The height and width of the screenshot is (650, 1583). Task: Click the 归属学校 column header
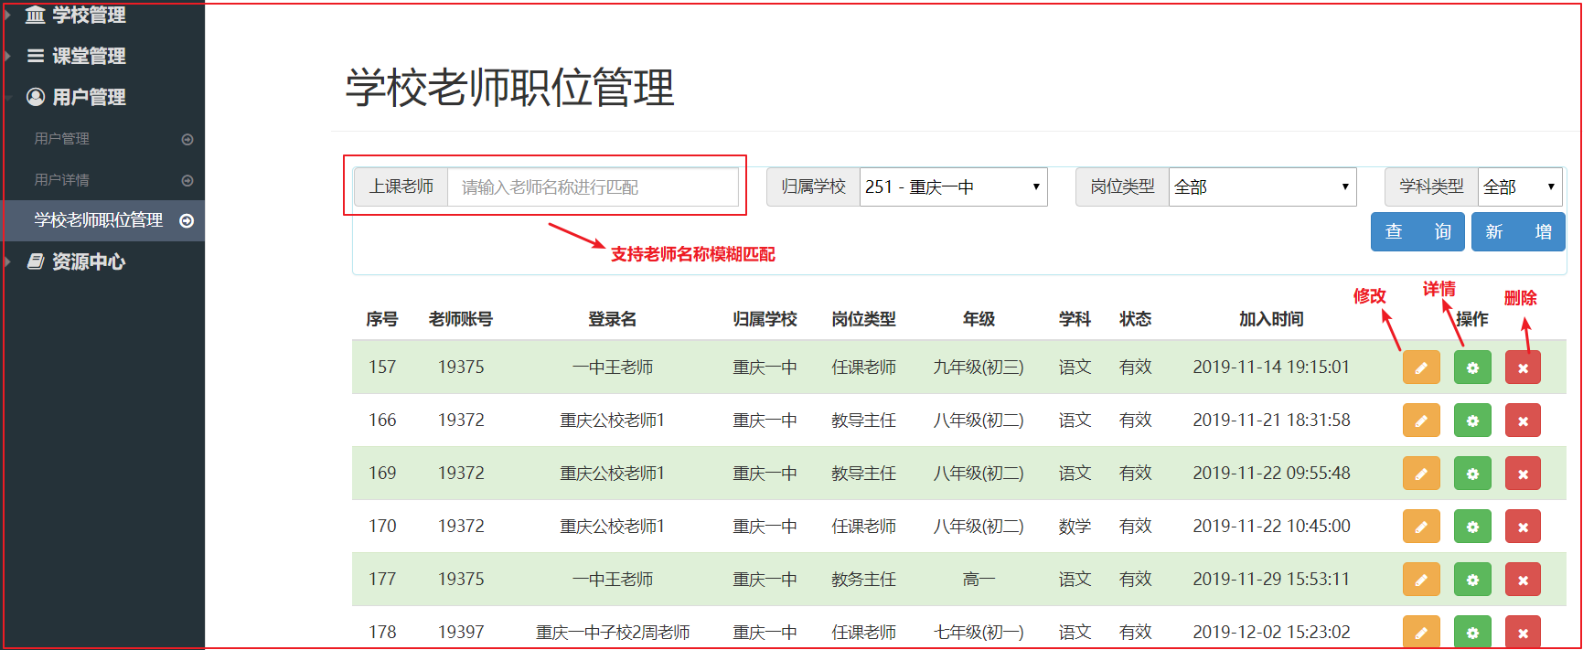click(765, 319)
